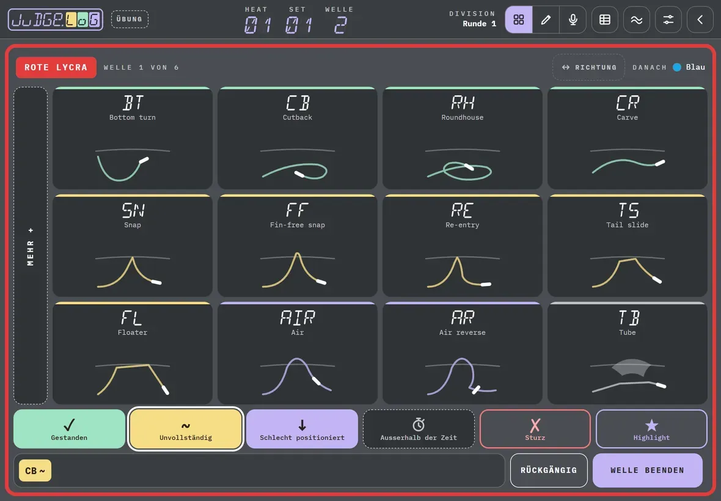Screen dimensions: 721x501
Task: Choose the Roundhouse maneuver tile
Action: point(462,138)
